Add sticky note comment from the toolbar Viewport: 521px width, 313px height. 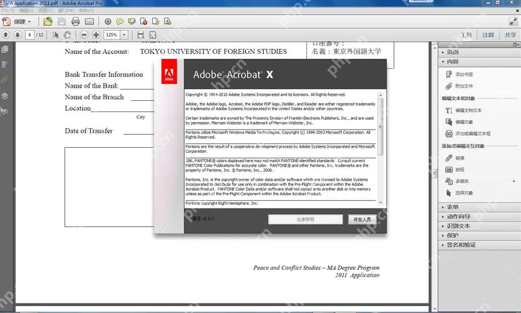[120, 22]
